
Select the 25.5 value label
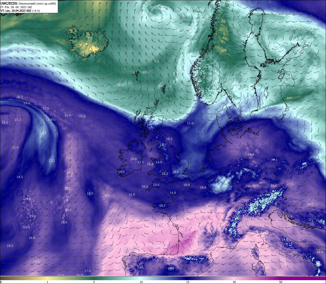pyautogui.click(x=69, y=158)
